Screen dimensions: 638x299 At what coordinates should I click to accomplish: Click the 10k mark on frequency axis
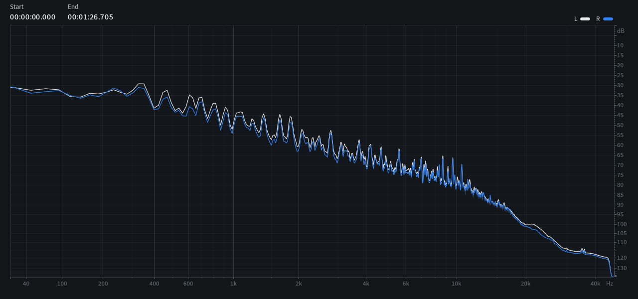tap(456, 284)
